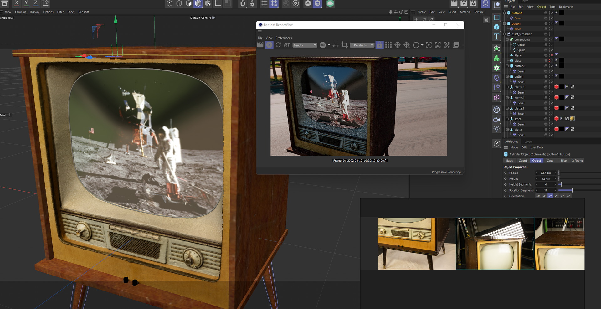Collapse the strich tree node
The height and width of the screenshot is (309, 601).
(507, 119)
